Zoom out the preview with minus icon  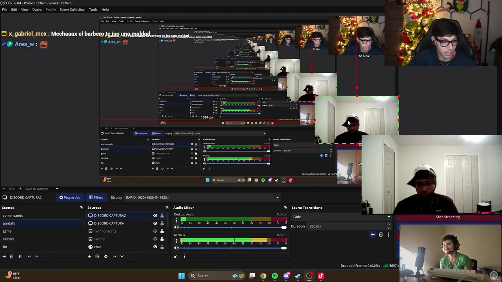tap(4, 189)
